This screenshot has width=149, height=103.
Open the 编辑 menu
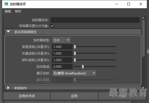(x=8, y=11)
